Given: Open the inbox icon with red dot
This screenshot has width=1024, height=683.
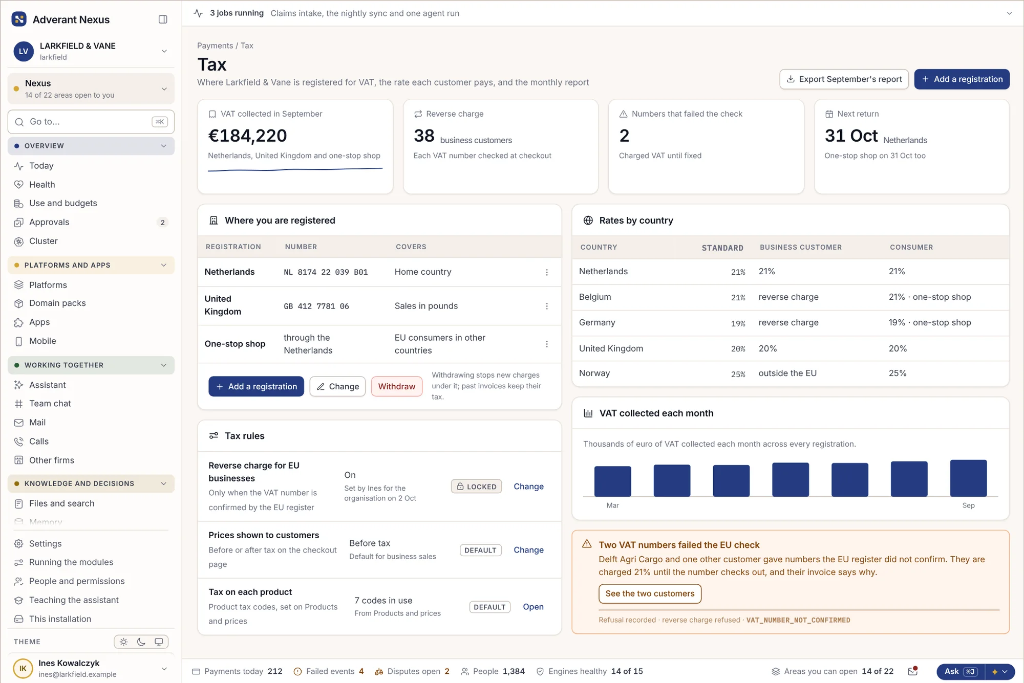Looking at the screenshot, I should tap(912, 671).
